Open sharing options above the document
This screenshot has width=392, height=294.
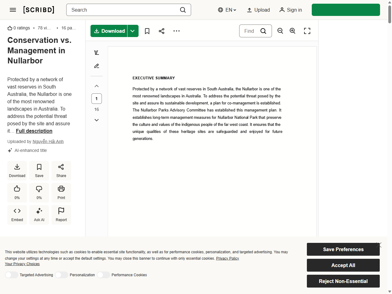[x=161, y=31]
